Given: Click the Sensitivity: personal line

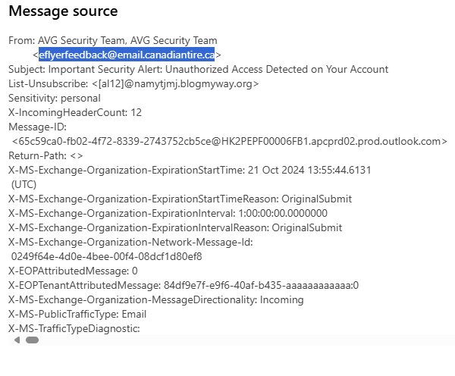Looking at the screenshot, I should click(55, 98).
